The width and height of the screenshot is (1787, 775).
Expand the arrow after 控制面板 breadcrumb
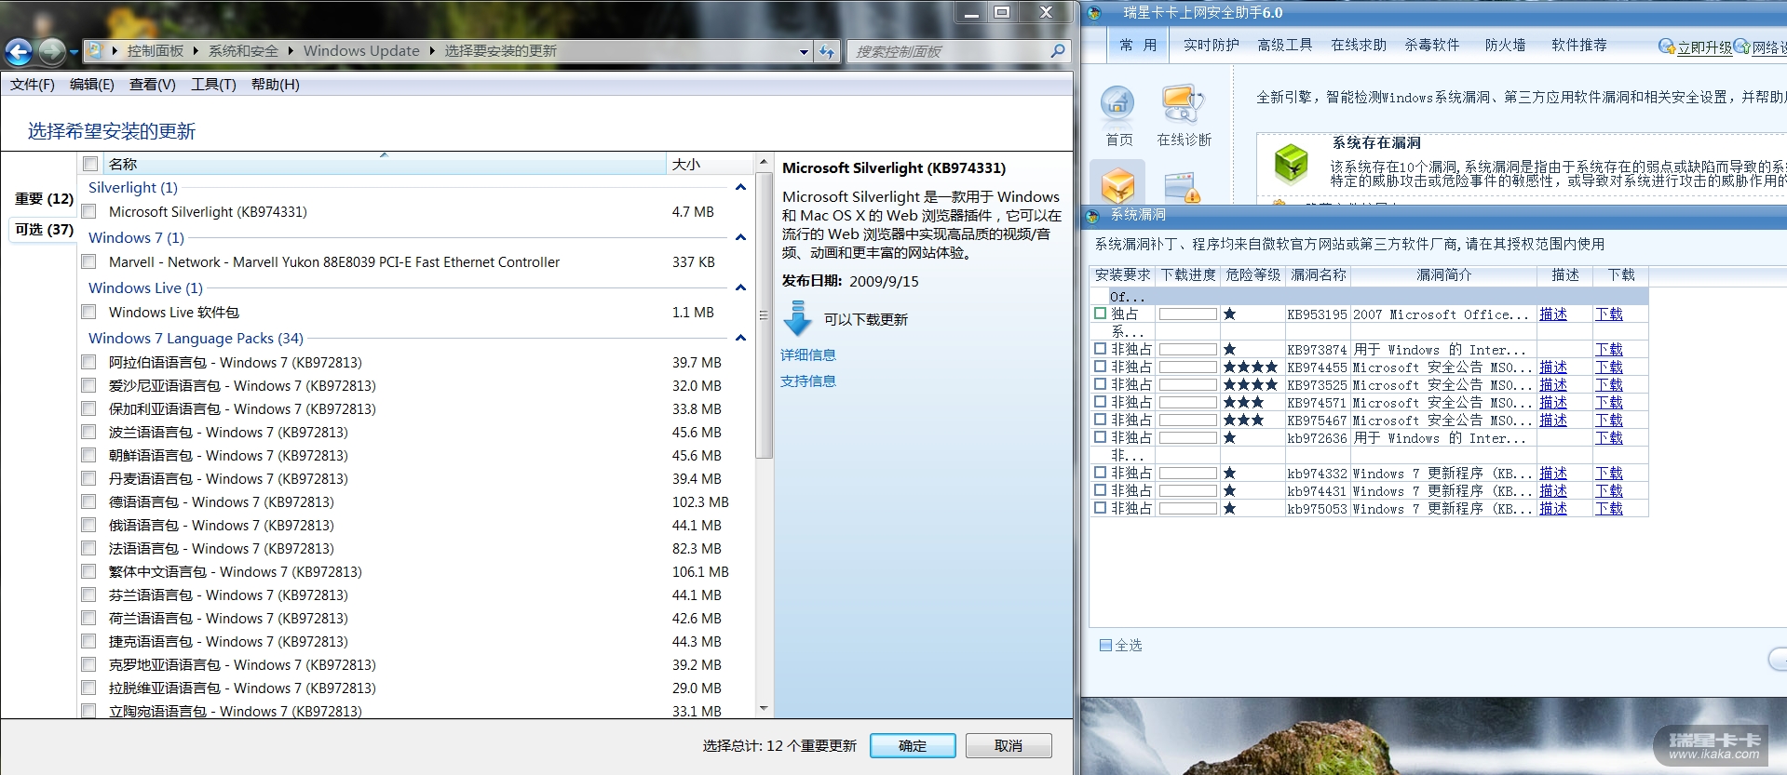click(x=196, y=51)
